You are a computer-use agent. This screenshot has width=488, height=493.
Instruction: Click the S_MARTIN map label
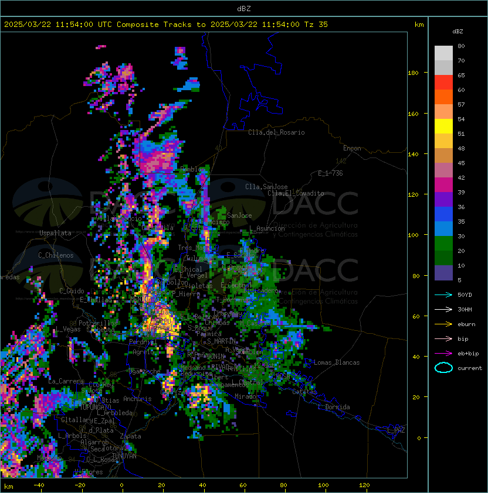221,341
